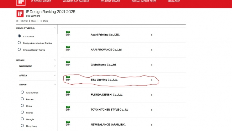Screen dimensions: 232x131
Task: Open ARAI PROVANCE Co.,Ltd entry
Action: (x=106, y=50)
